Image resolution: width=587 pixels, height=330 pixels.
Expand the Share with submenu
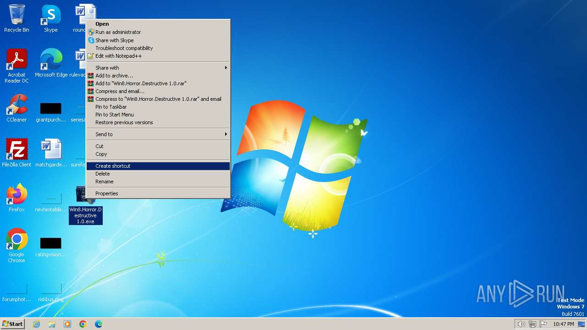tap(158, 68)
